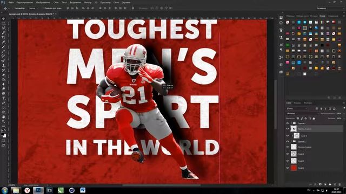
Task: Open the Группа auto-select dropdown
Action: click(x=34, y=8)
